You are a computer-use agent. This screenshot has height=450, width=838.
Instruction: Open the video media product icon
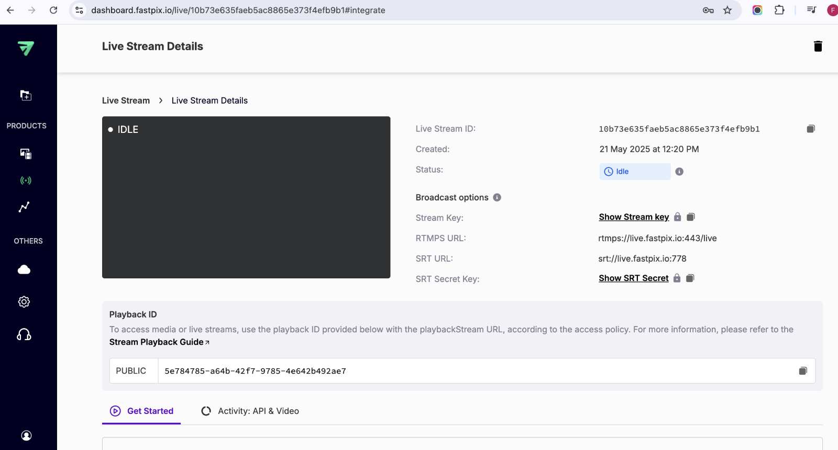[26, 153]
